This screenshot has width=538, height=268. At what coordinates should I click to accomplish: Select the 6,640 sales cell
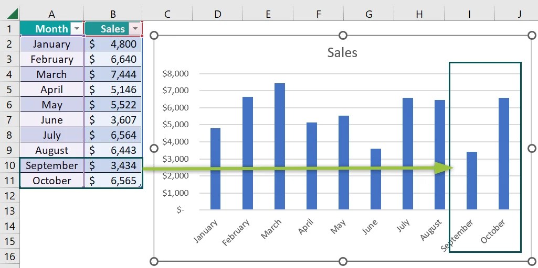pos(113,59)
